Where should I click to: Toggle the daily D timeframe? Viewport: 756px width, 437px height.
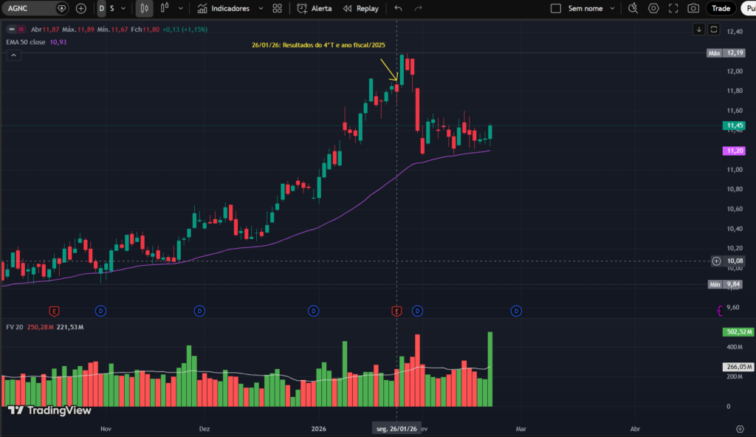[x=100, y=8]
